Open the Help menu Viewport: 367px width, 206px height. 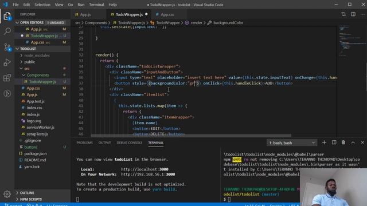click(112, 5)
